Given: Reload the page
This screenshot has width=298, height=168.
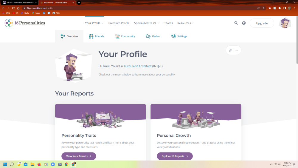Looking at the screenshot, I should pos(13,8).
